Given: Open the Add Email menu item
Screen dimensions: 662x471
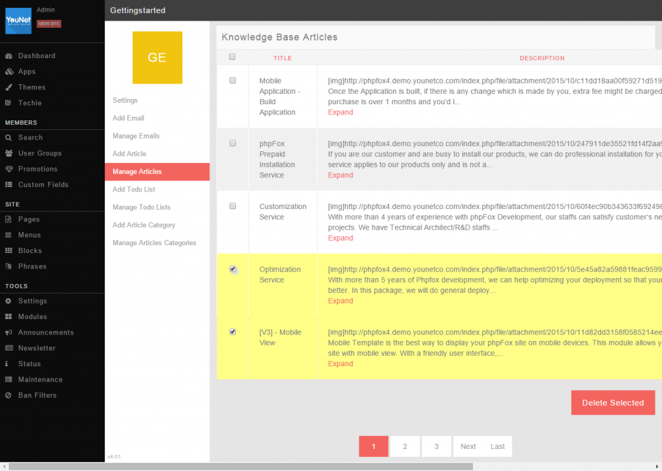Looking at the screenshot, I should (x=157, y=118).
